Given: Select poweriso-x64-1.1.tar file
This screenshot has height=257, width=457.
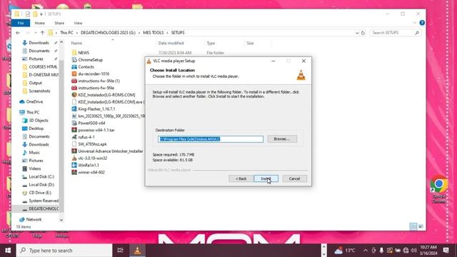Looking at the screenshot, I should pyautogui.click(x=96, y=130).
